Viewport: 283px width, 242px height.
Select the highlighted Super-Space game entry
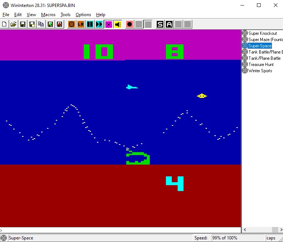(260, 45)
